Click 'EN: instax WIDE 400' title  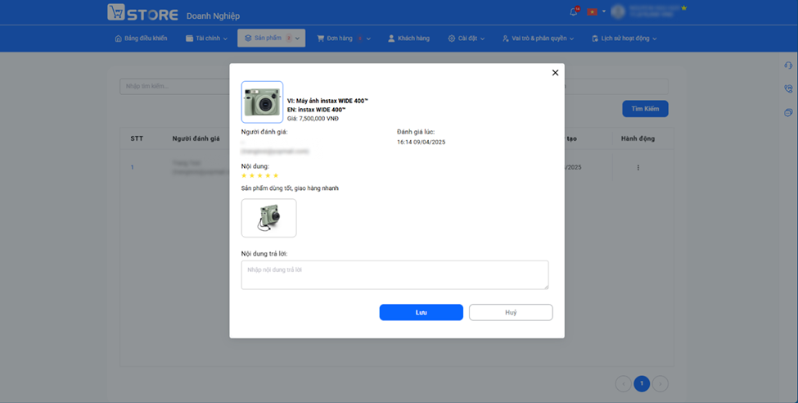pos(316,110)
